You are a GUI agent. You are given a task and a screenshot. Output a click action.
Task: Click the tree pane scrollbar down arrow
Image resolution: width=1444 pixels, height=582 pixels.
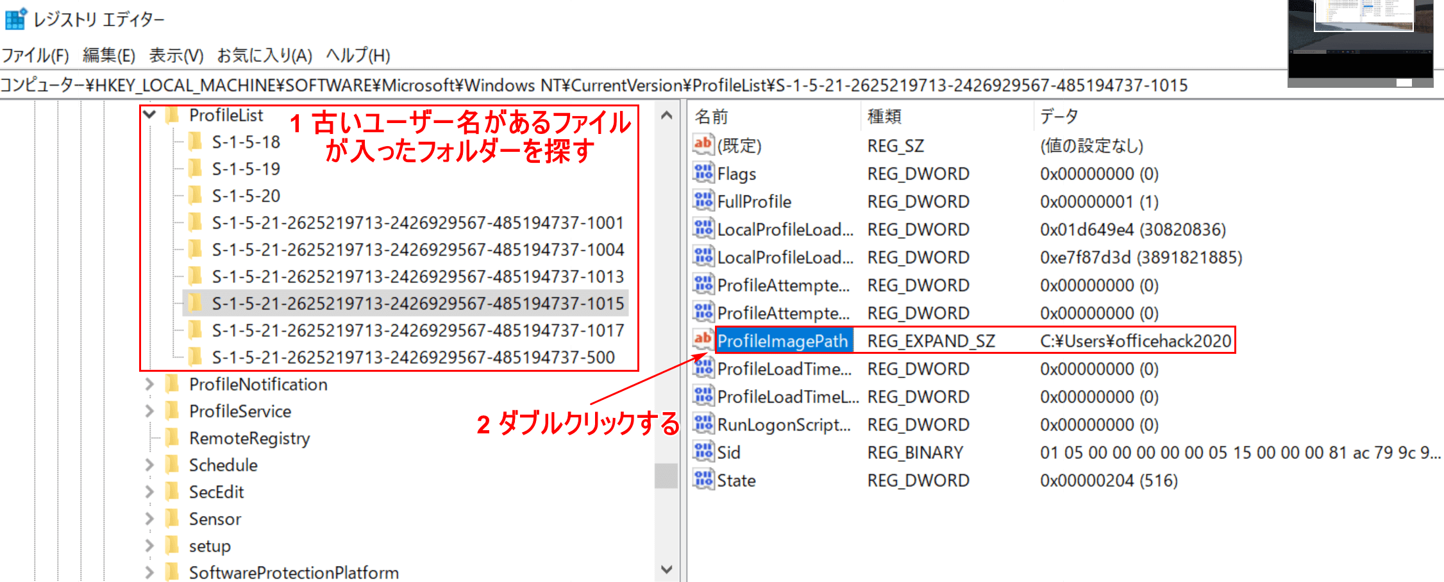pyautogui.click(x=666, y=569)
